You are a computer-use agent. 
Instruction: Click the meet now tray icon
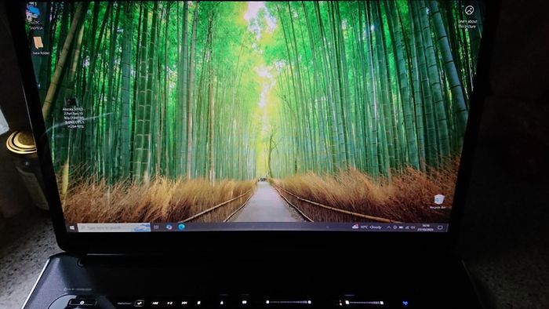(x=394, y=227)
